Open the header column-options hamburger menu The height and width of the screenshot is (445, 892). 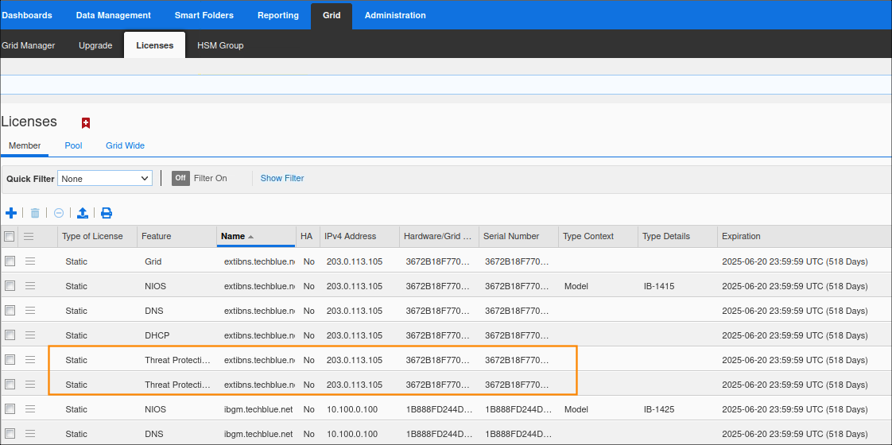29,237
